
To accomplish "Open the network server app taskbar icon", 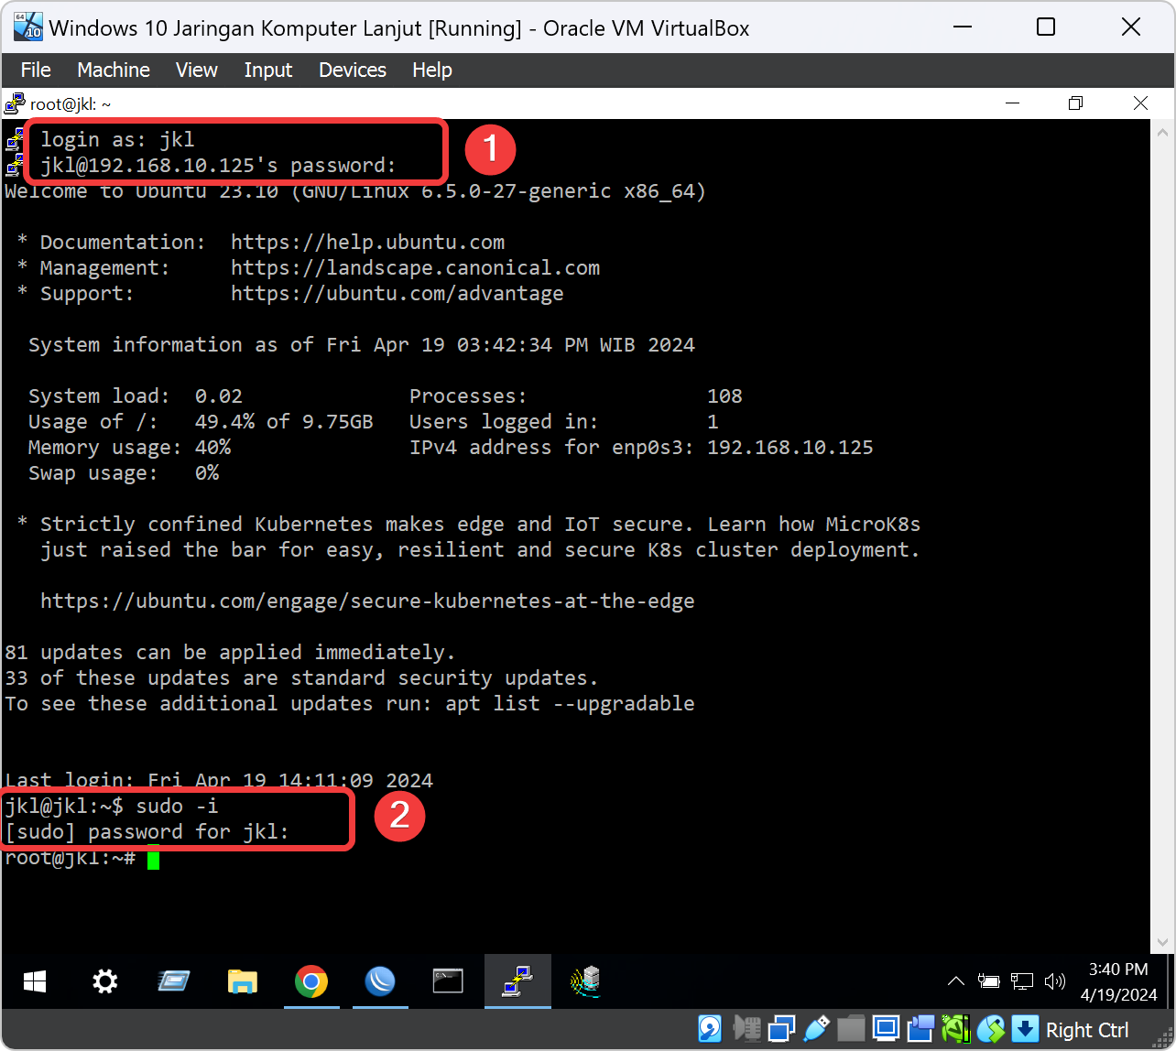I will pos(586,982).
